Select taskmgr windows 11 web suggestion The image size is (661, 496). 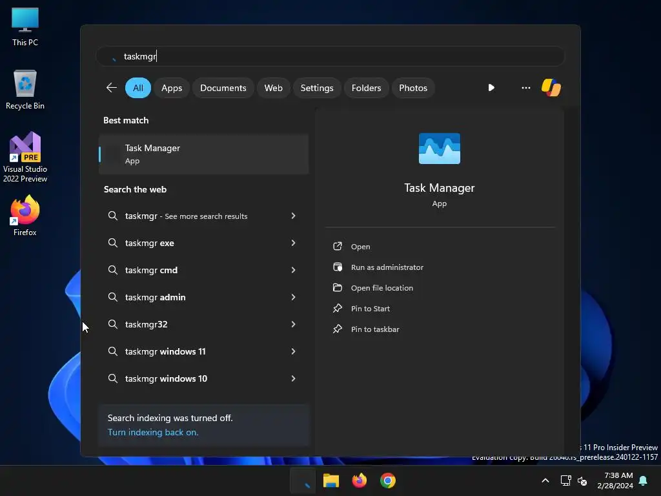pos(203,351)
